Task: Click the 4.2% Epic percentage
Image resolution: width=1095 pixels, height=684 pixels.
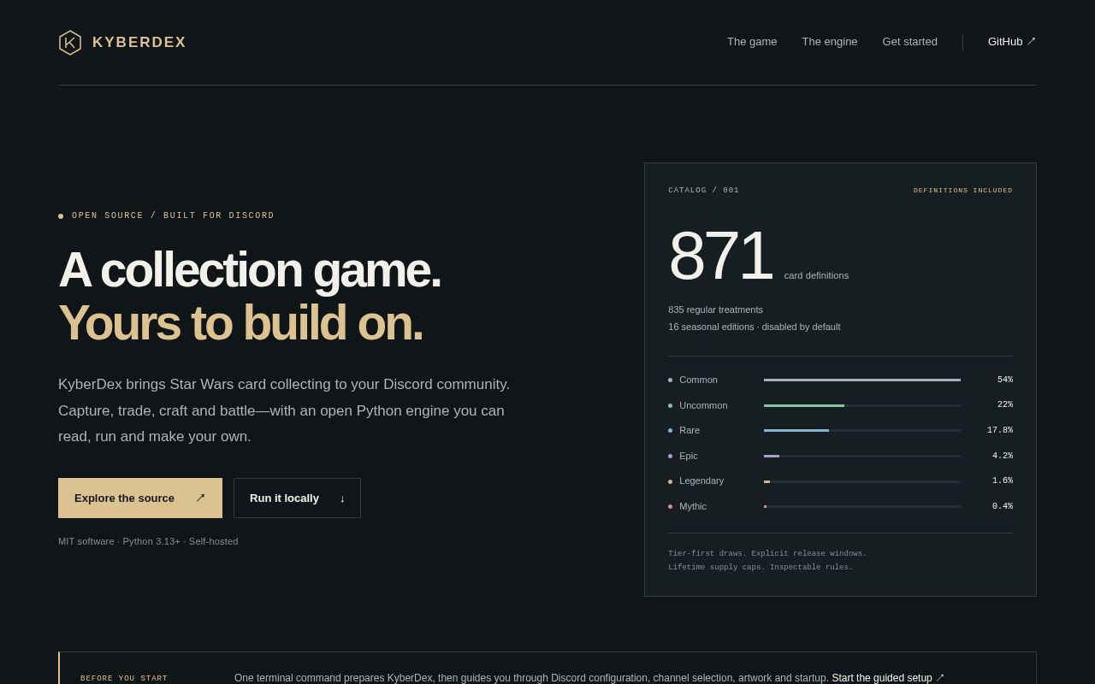Action: pos(1003,456)
